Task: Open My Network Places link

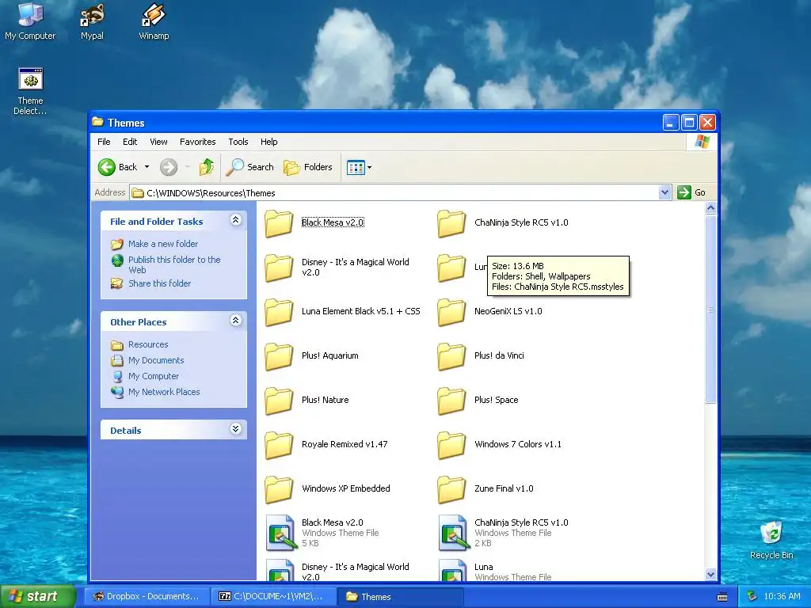Action: [x=164, y=392]
